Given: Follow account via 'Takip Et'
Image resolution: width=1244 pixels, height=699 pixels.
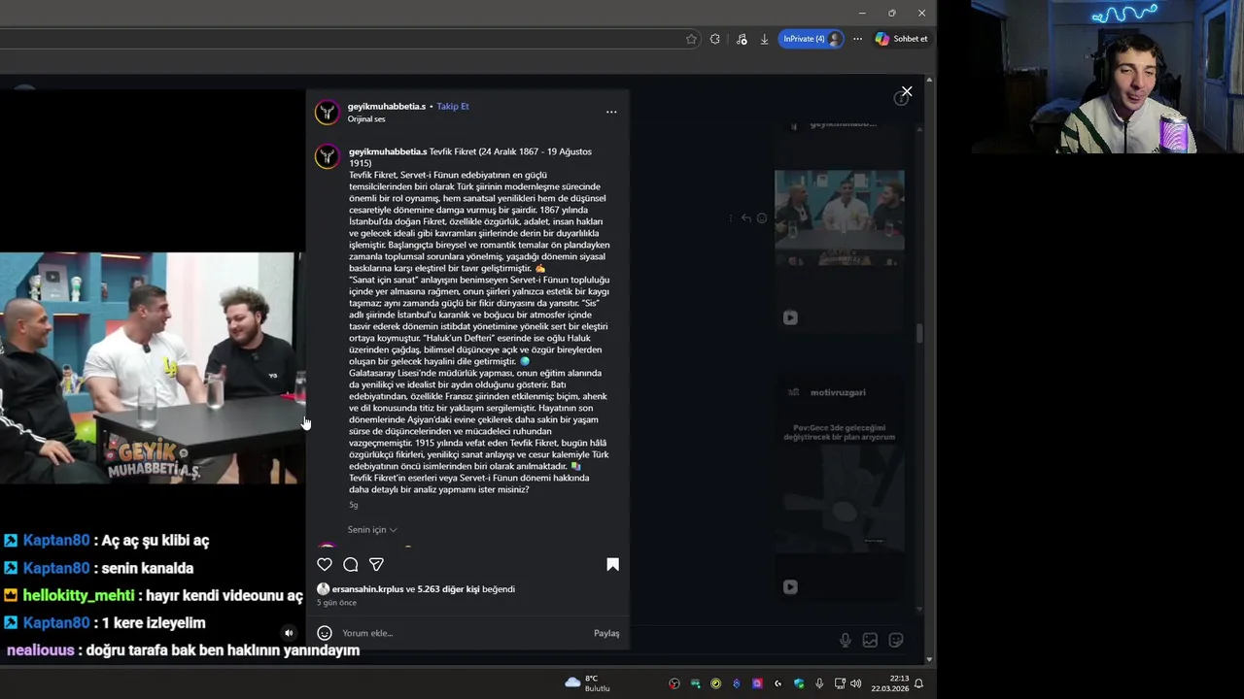Looking at the screenshot, I should 453,106.
